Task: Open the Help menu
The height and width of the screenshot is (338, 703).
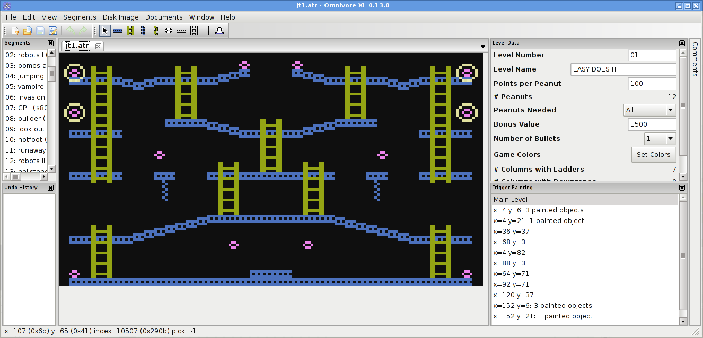Action: click(x=228, y=17)
